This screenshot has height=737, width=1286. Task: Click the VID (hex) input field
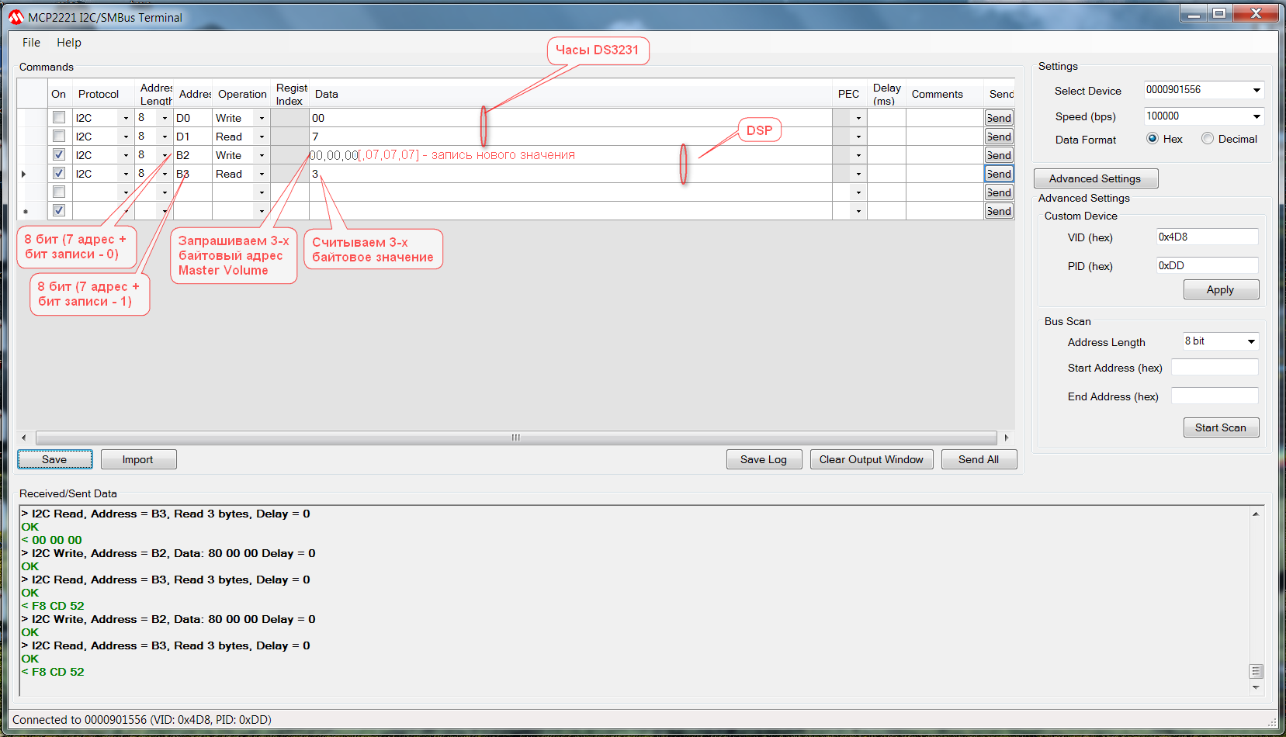pos(1206,237)
